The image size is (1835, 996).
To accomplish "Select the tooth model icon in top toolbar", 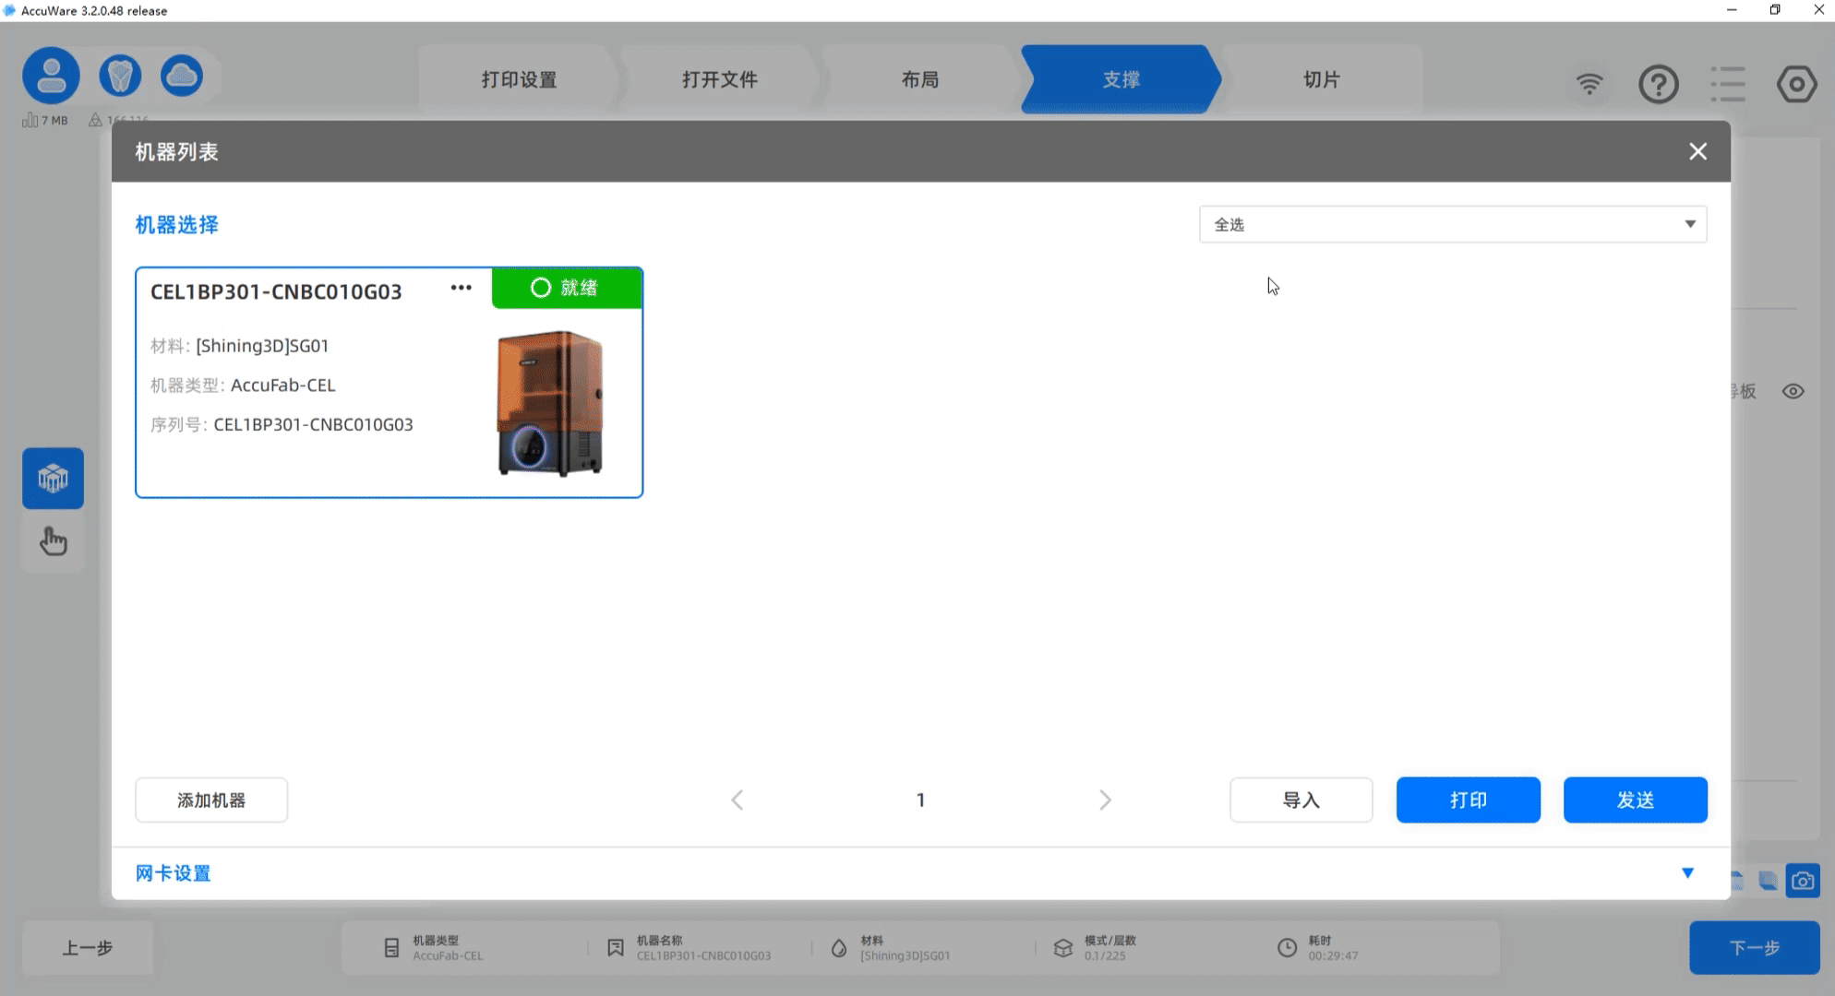I will tap(118, 75).
